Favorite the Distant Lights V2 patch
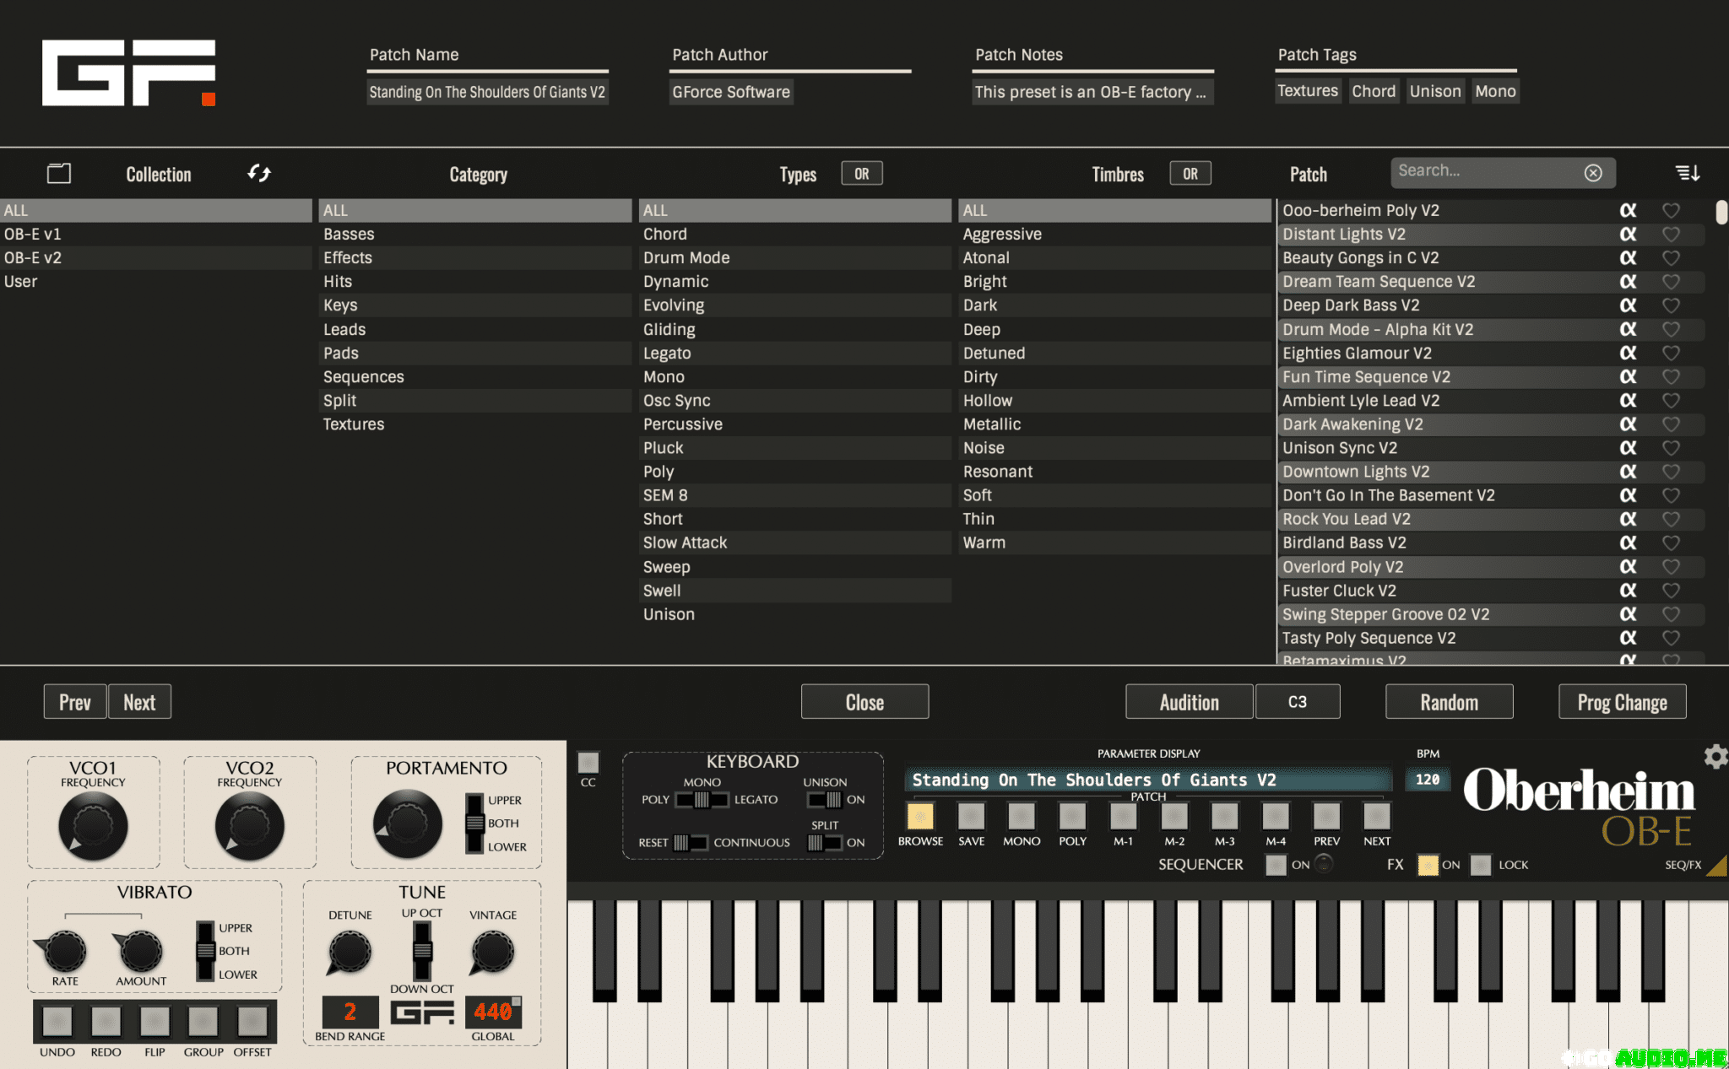 [x=1670, y=235]
